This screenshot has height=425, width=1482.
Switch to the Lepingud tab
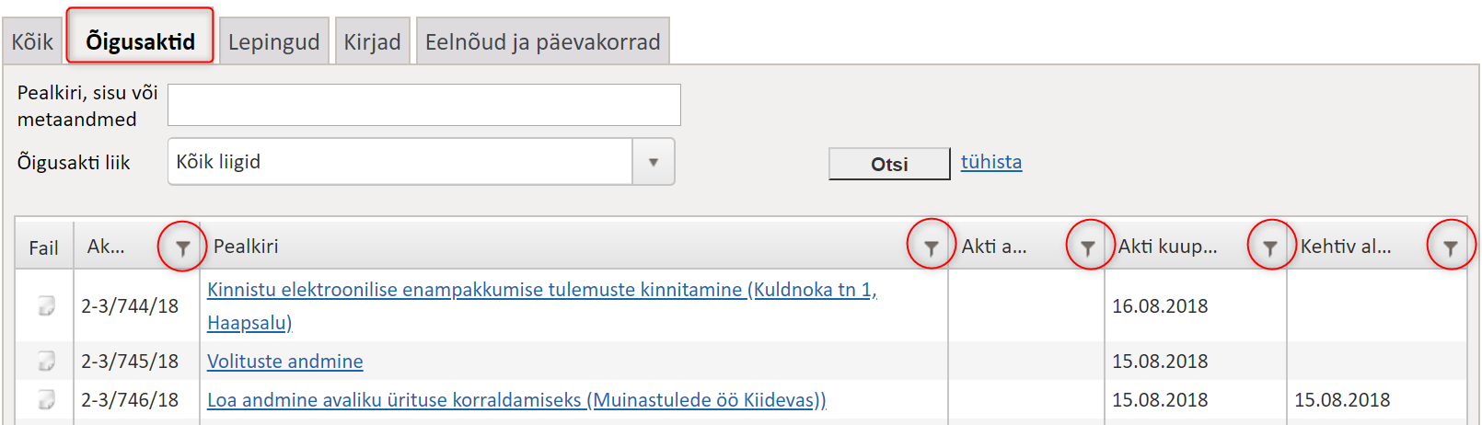pyautogui.click(x=274, y=42)
